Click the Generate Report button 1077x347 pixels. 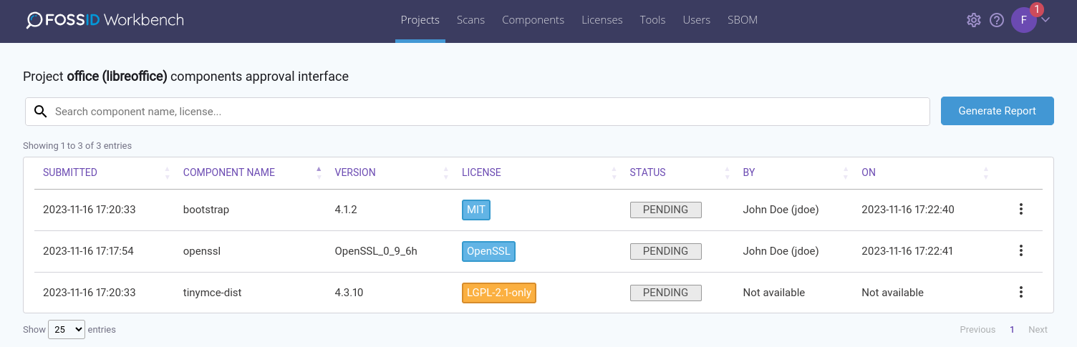997,111
